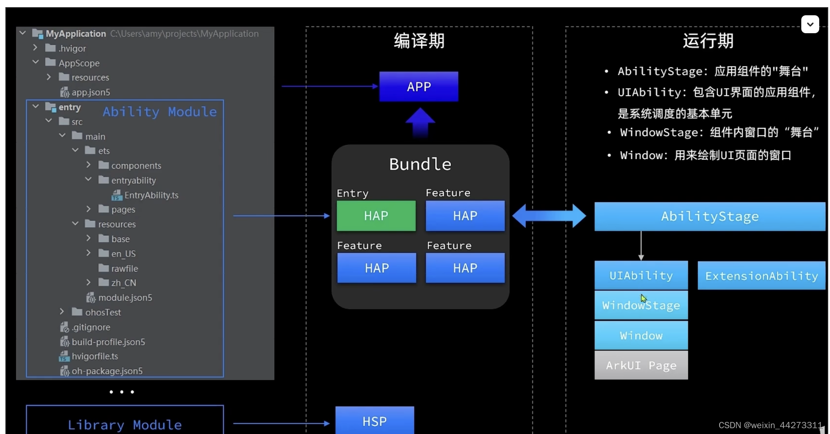Collapse the AppScope folder chevron
The height and width of the screenshot is (434, 830).
(35, 62)
